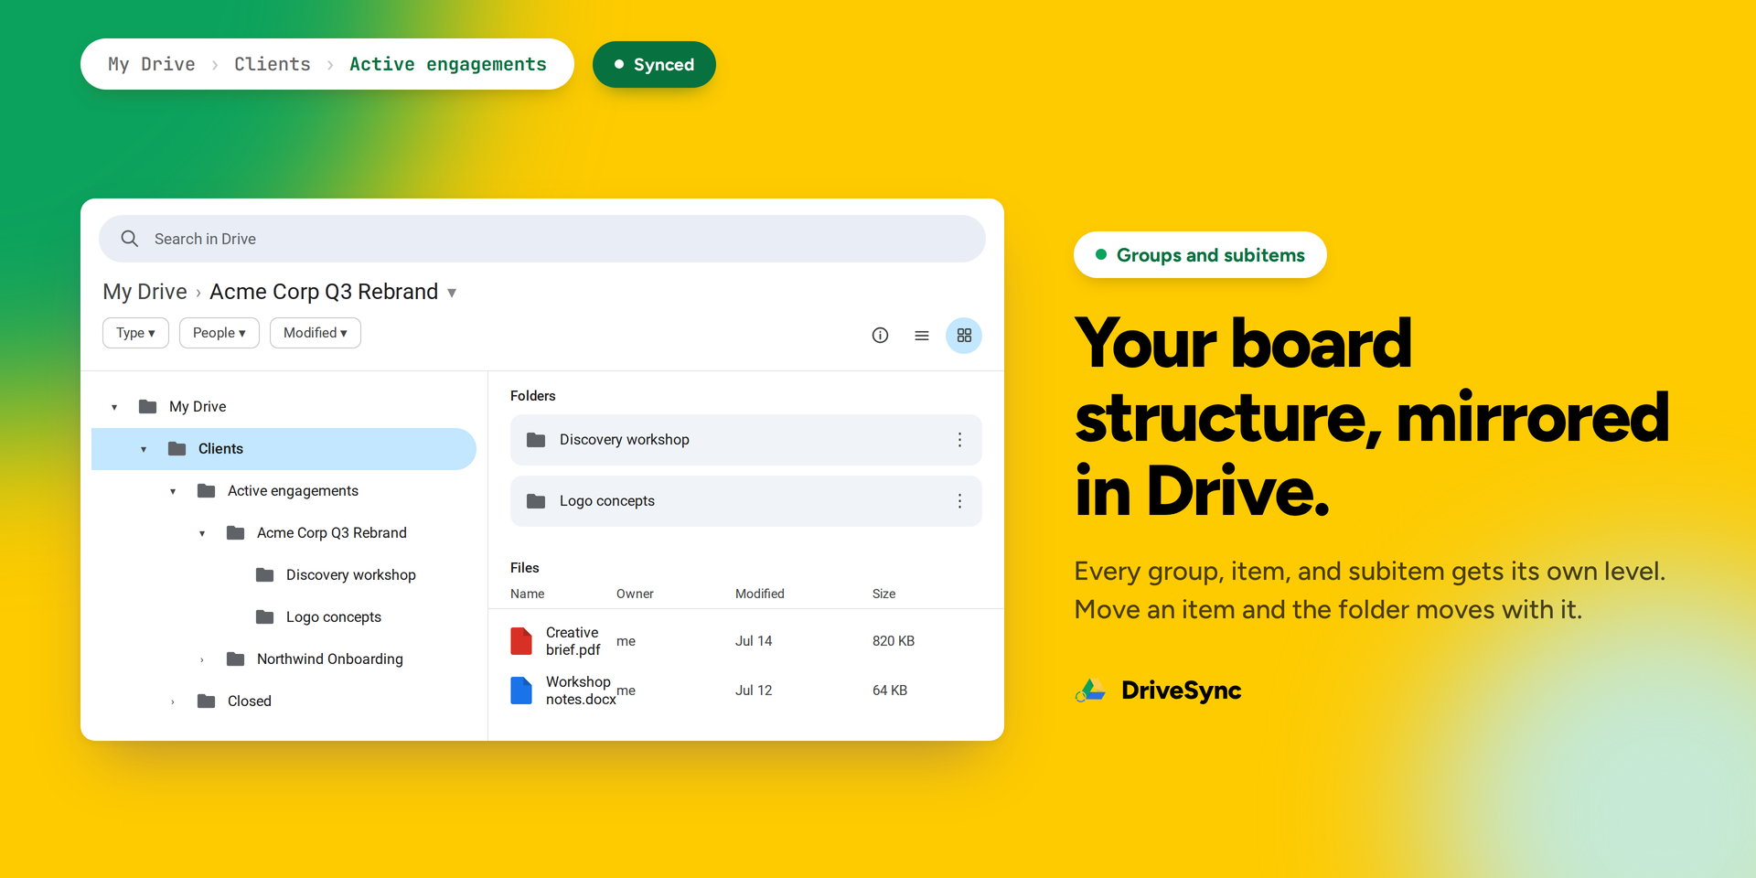Click the search magnifier icon
1756x878 pixels.
point(130,239)
